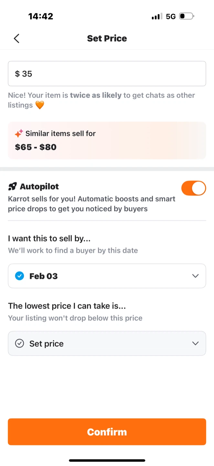Tap the back arrow icon

point(16,39)
